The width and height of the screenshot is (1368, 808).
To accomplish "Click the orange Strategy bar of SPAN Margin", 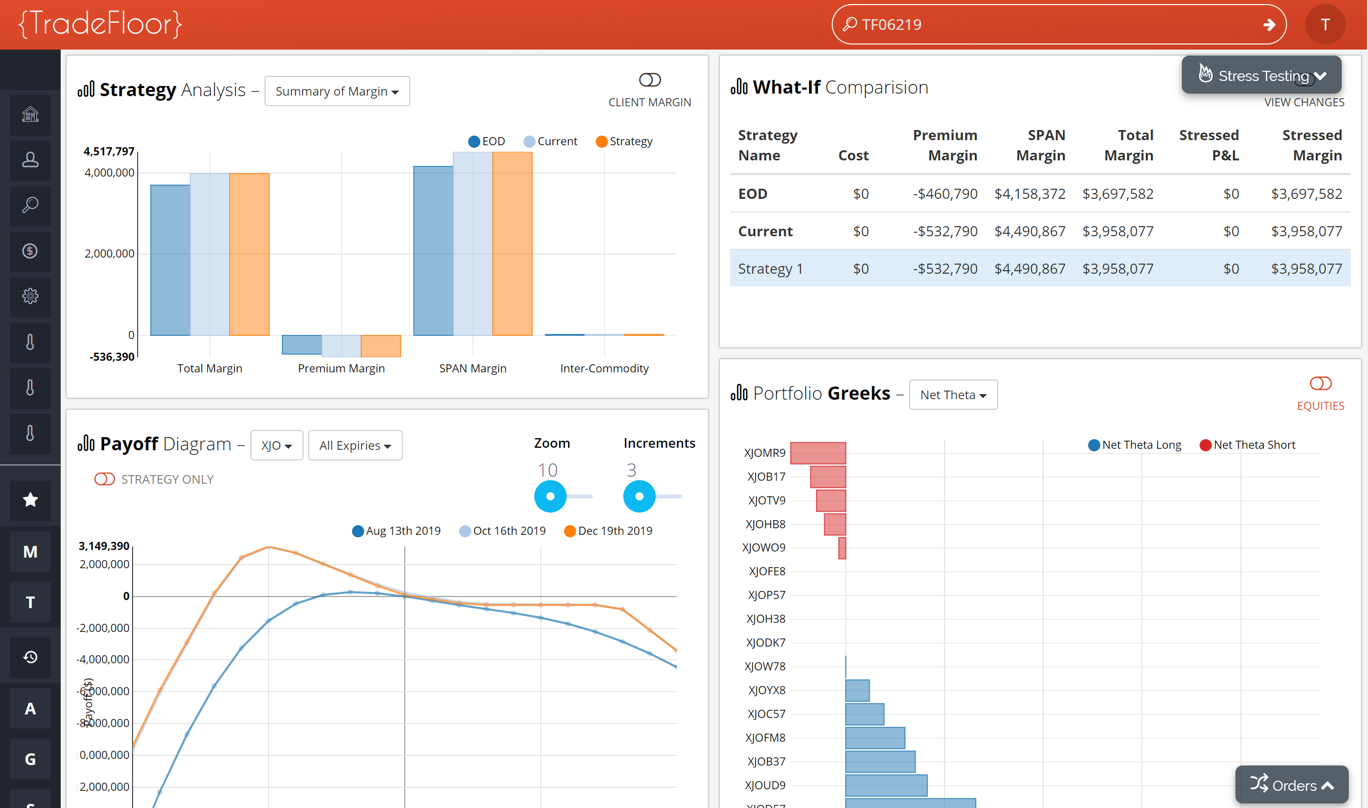I will 512,244.
